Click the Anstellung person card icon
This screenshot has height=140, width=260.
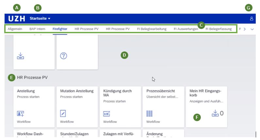[20, 113]
